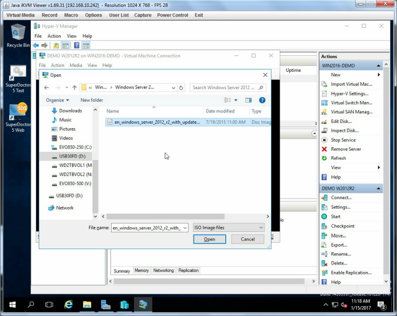Expand the View submenu arrow in Actions
The width and height of the screenshot is (397, 316).
coord(379,167)
